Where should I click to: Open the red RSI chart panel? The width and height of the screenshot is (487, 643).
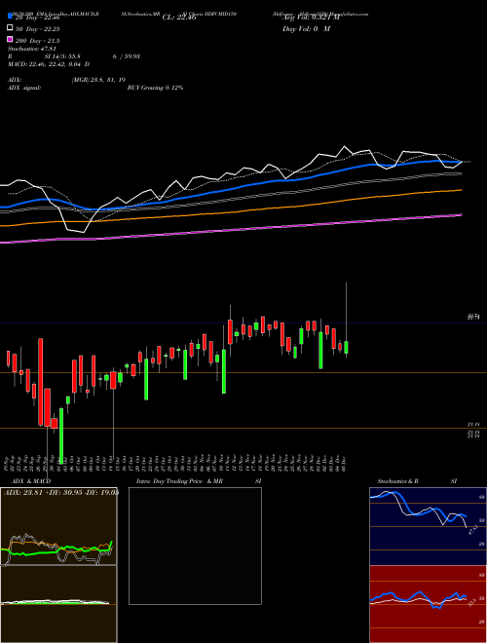coord(428,604)
